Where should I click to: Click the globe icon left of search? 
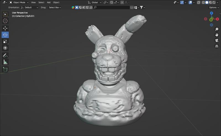point(87,7)
